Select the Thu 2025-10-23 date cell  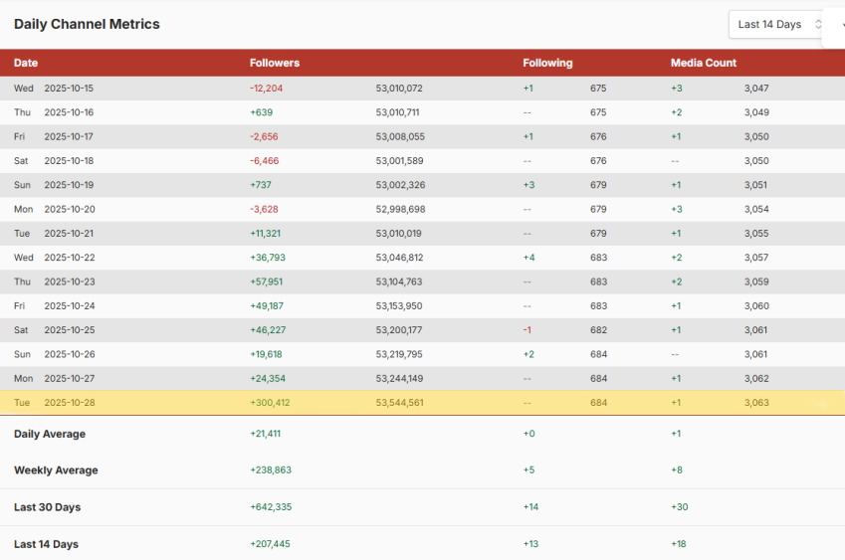[54, 281]
